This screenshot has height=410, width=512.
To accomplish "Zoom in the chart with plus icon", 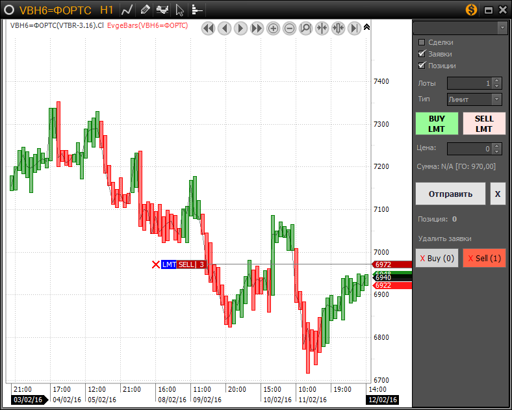I will [x=273, y=28].
